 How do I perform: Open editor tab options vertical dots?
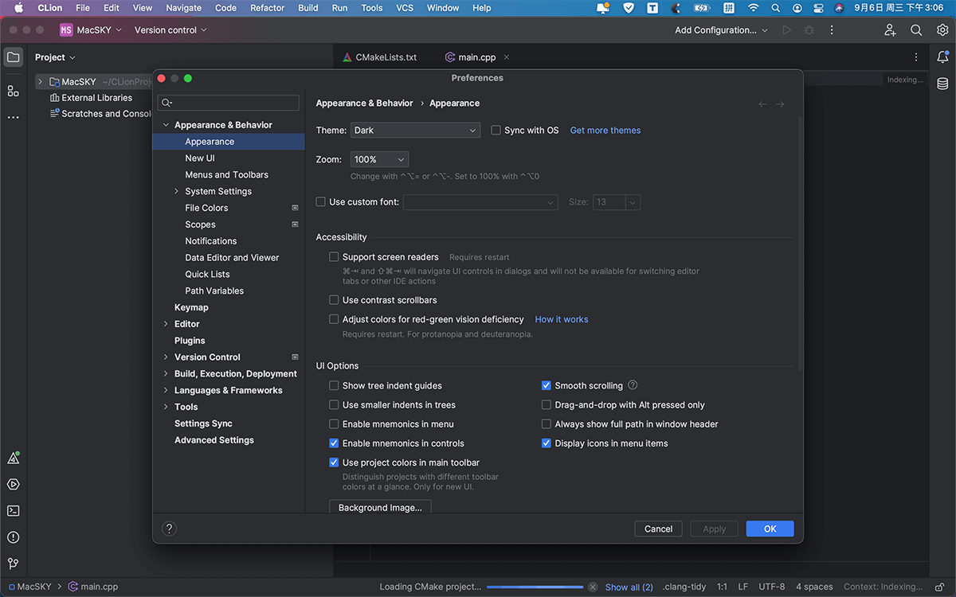tap(916, 57)
